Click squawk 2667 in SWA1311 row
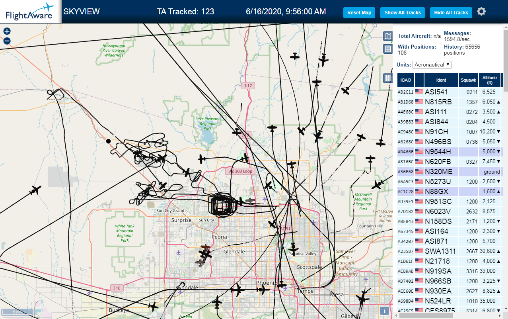 471,251
